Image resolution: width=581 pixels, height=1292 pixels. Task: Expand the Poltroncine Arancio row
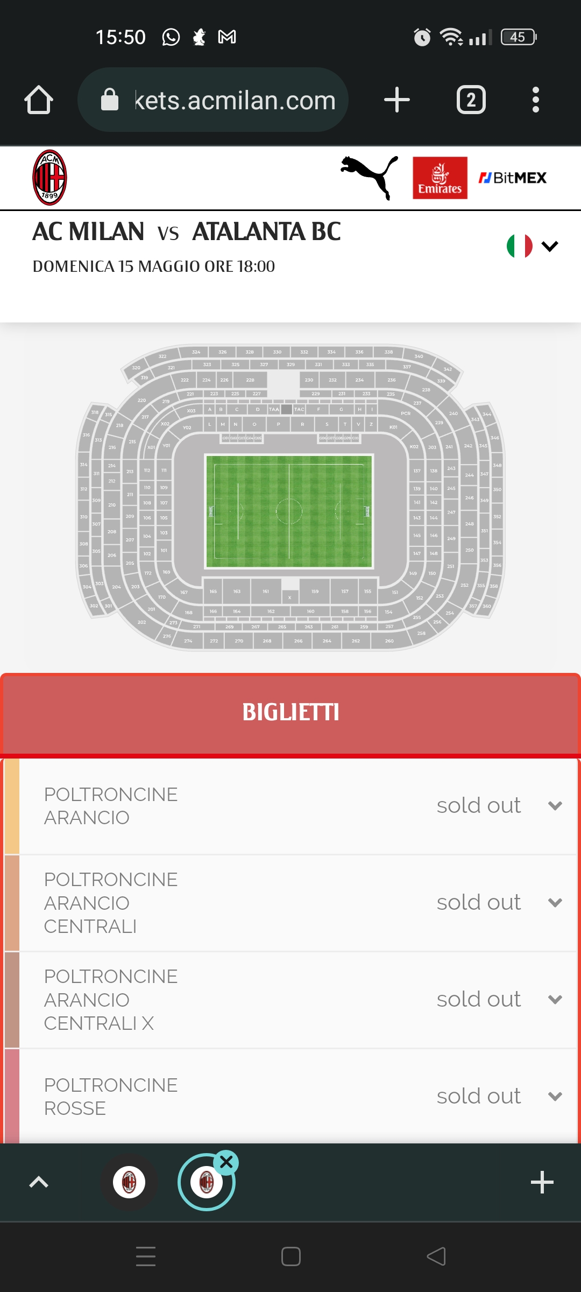(x=555, y=806)
